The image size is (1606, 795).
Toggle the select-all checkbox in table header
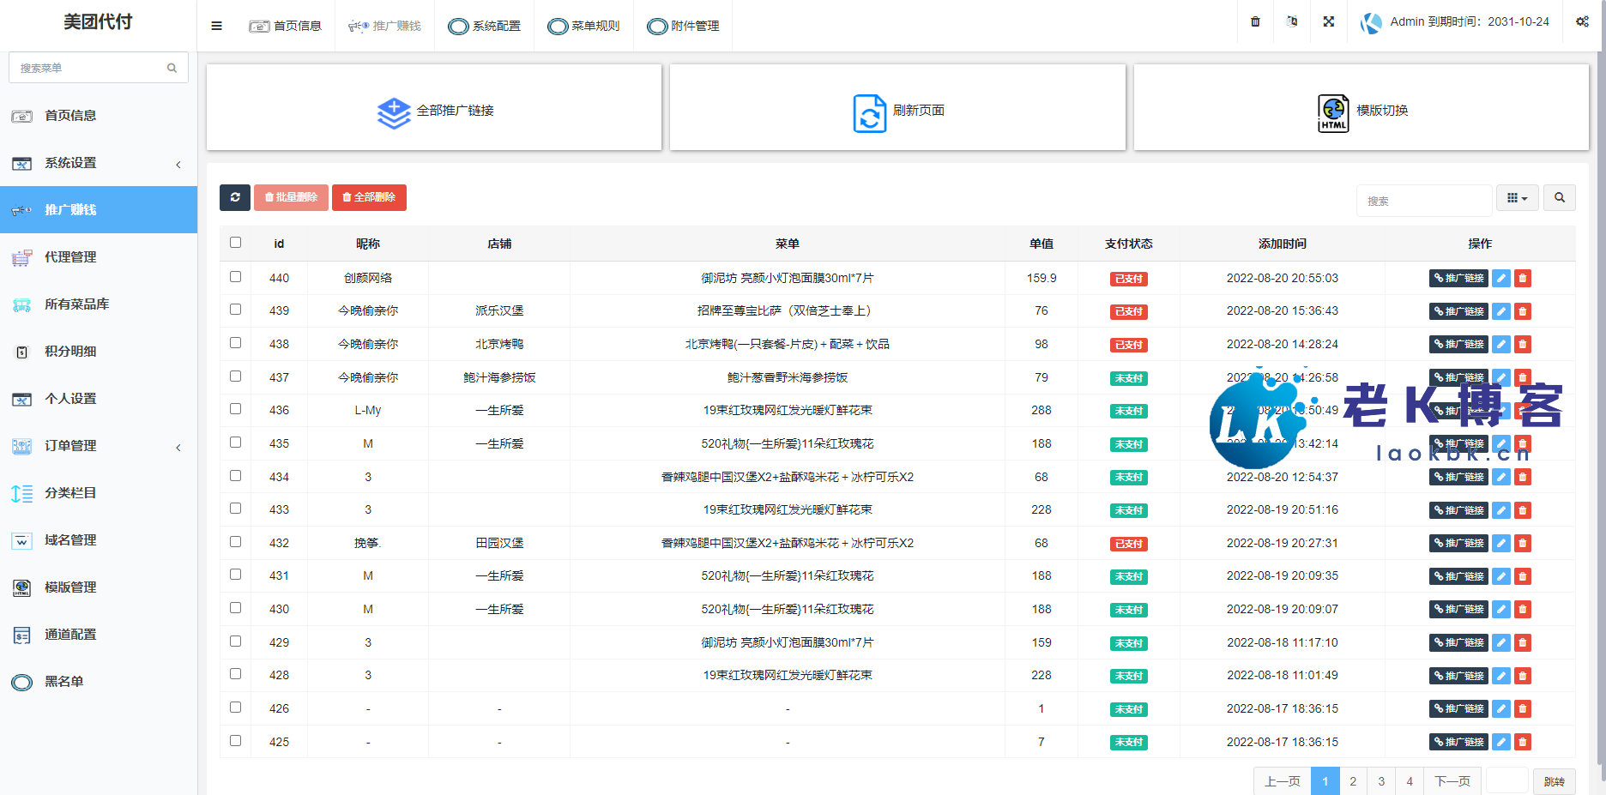tap(236, 243)
